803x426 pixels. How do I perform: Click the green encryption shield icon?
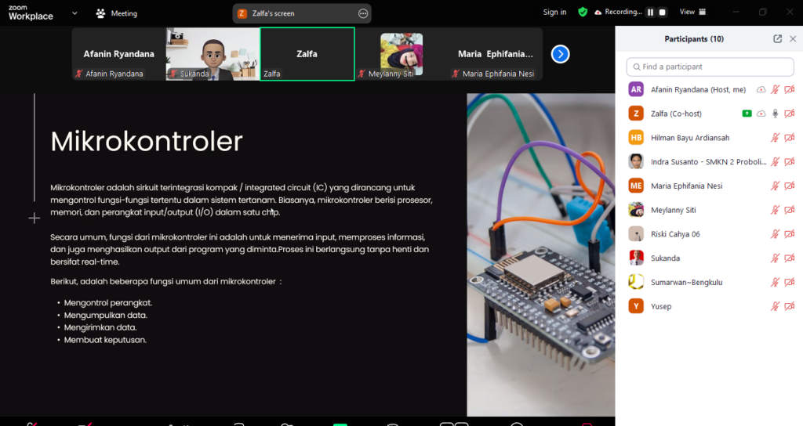point(583,12)
